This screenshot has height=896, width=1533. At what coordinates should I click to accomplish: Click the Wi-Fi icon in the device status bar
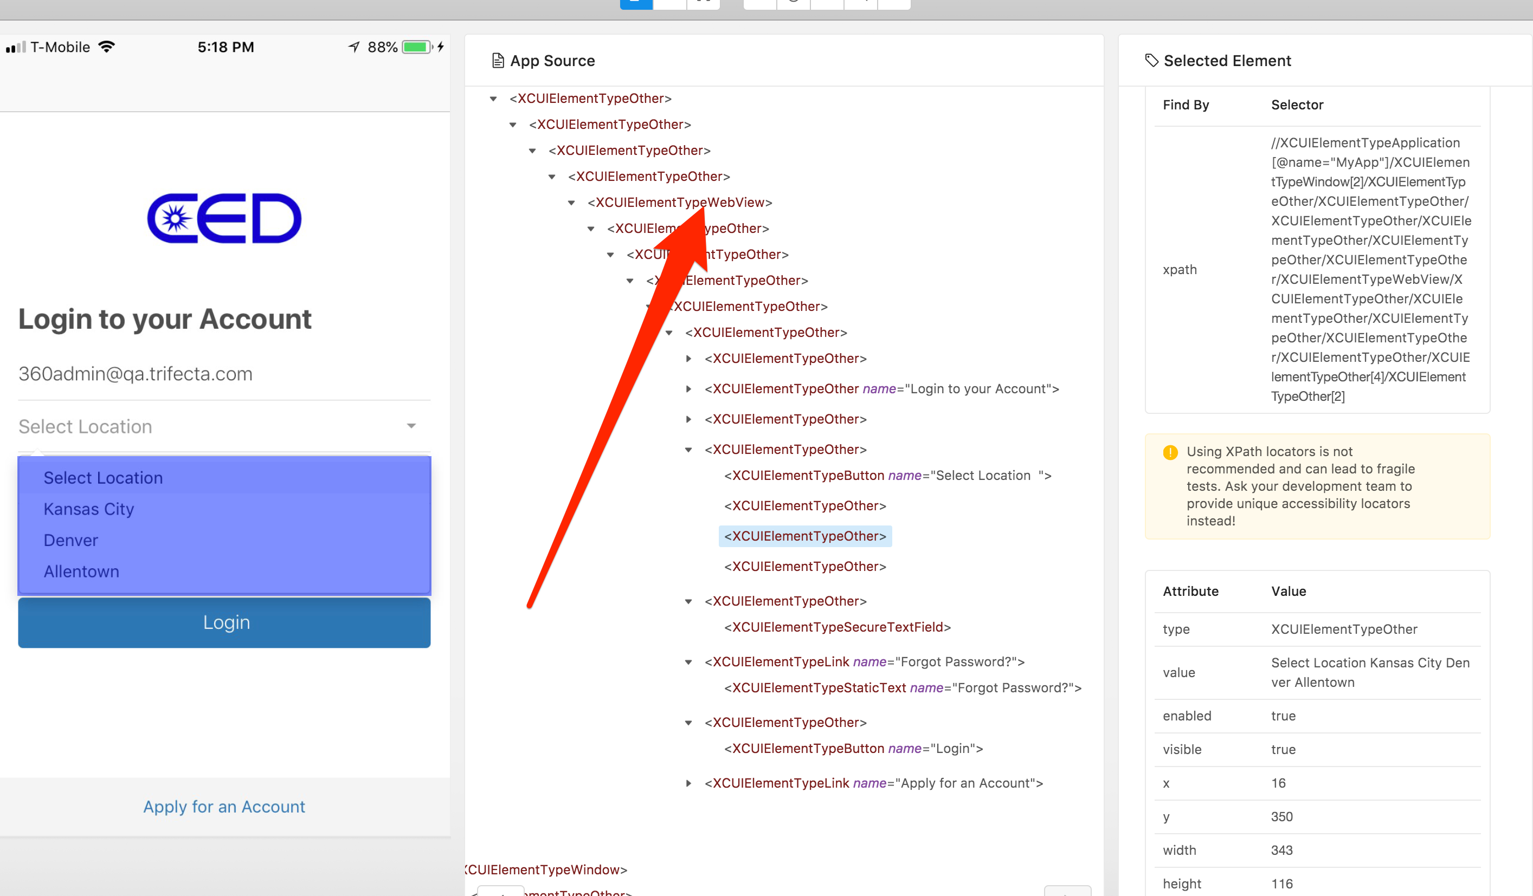click(x=106, y=46)
